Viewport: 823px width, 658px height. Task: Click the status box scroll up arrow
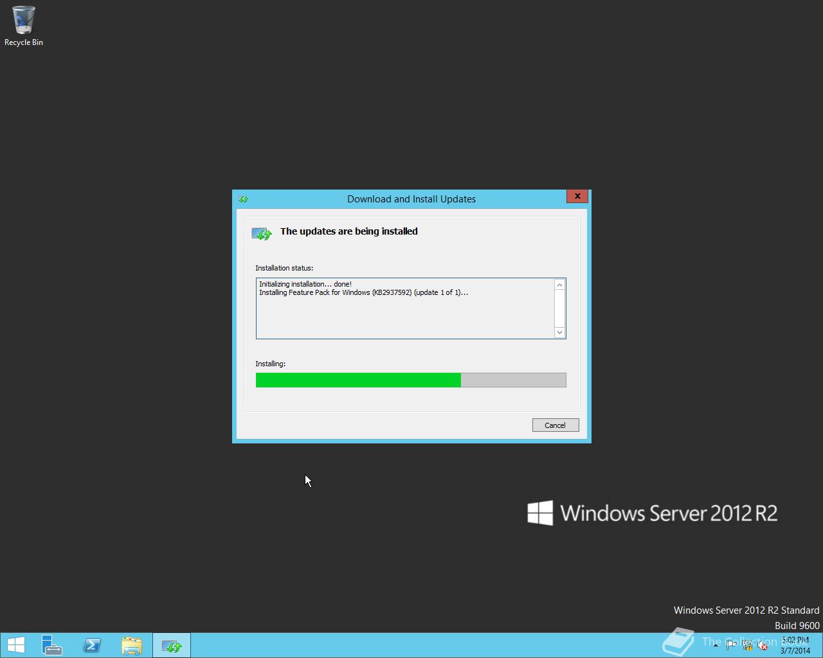point(559,285)
